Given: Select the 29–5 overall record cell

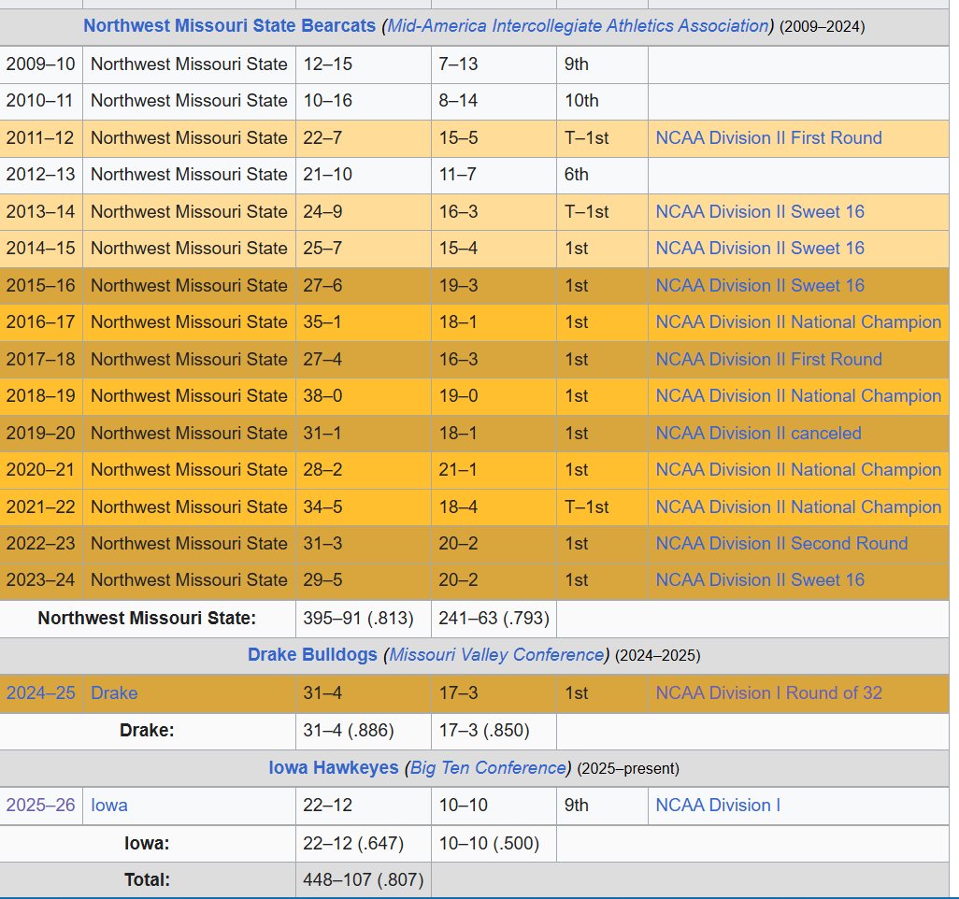Looking at the screenshot, I should 364,580.
